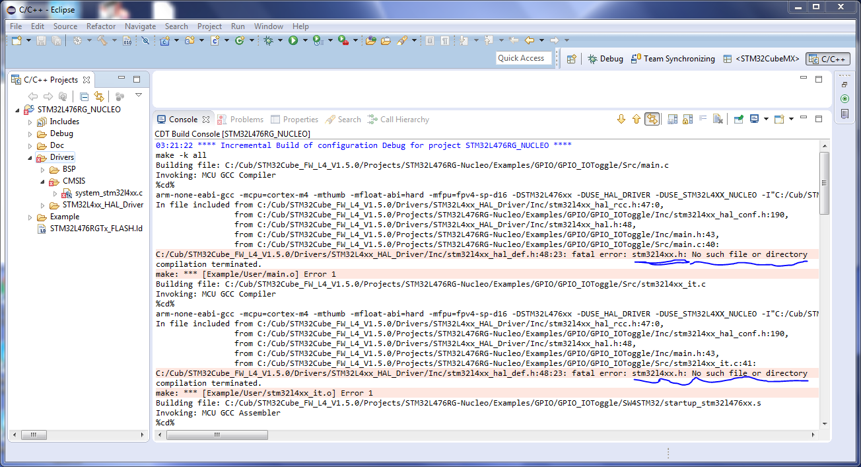861x467 pixels.
Task: Open the <STM32CubeMX> perspective
Action: coord(761,59)
